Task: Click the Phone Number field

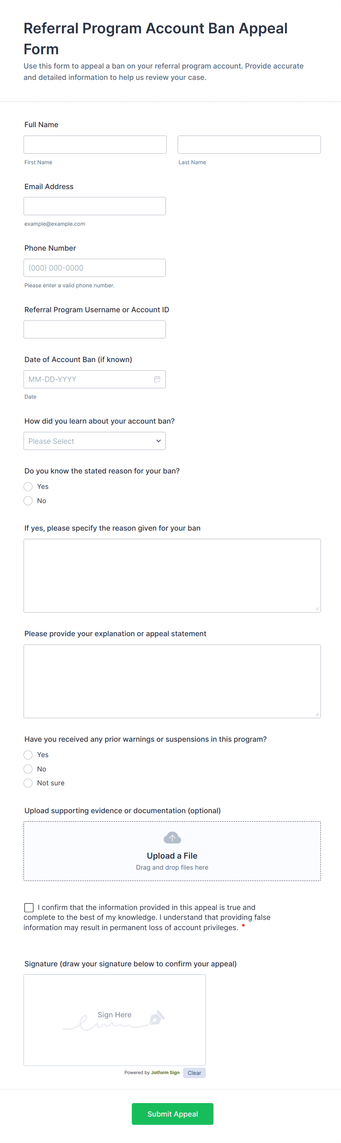Action: coord(95,268)
